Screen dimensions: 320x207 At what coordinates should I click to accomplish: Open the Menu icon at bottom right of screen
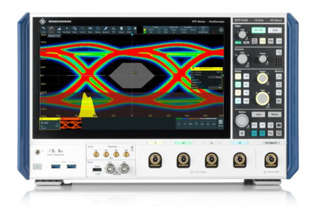(221, 123)
